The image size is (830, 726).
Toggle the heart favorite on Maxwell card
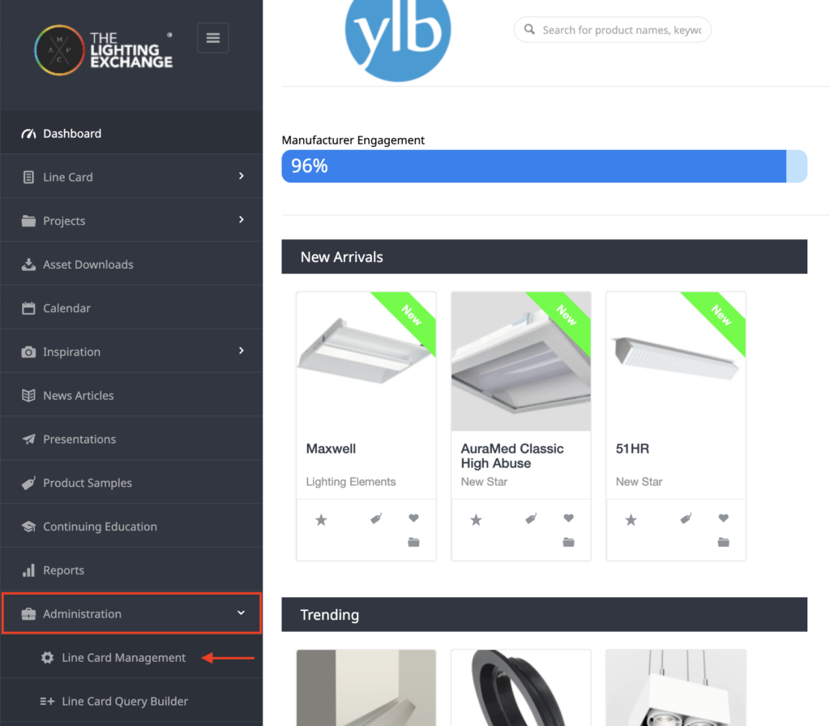tap(413, 518)
